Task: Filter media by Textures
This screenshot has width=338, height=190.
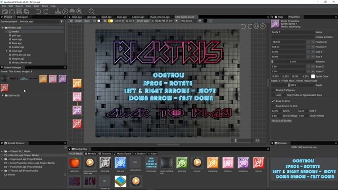Action: click(105, 154)
